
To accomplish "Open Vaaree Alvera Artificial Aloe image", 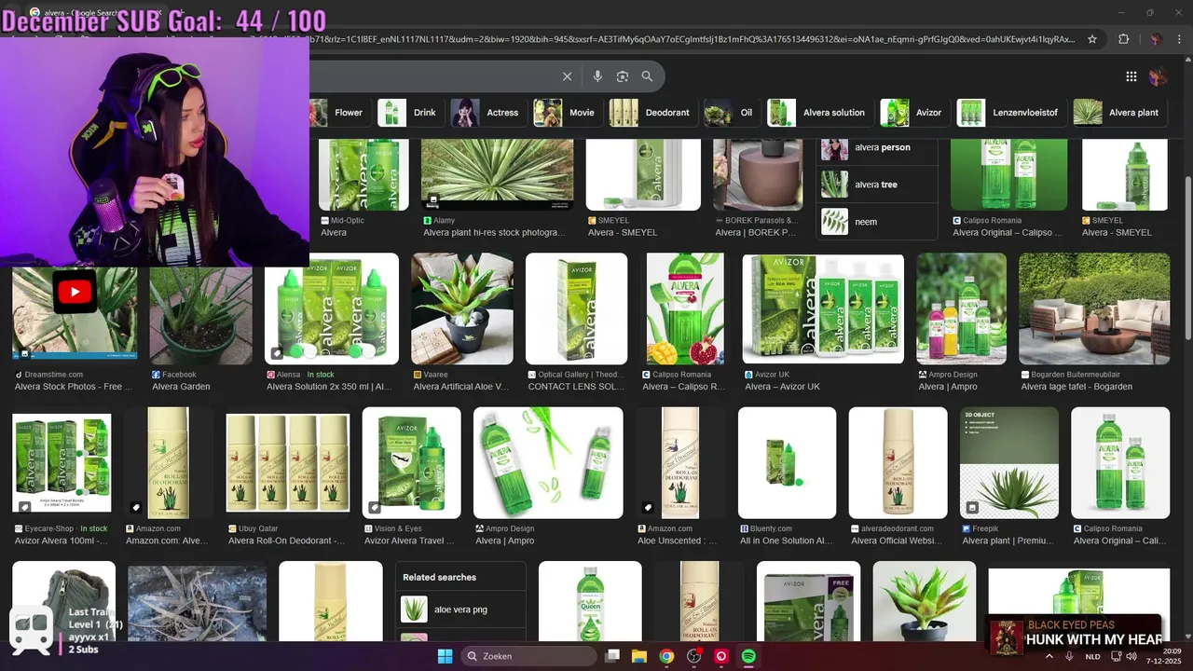I will [x=462, y=308].
